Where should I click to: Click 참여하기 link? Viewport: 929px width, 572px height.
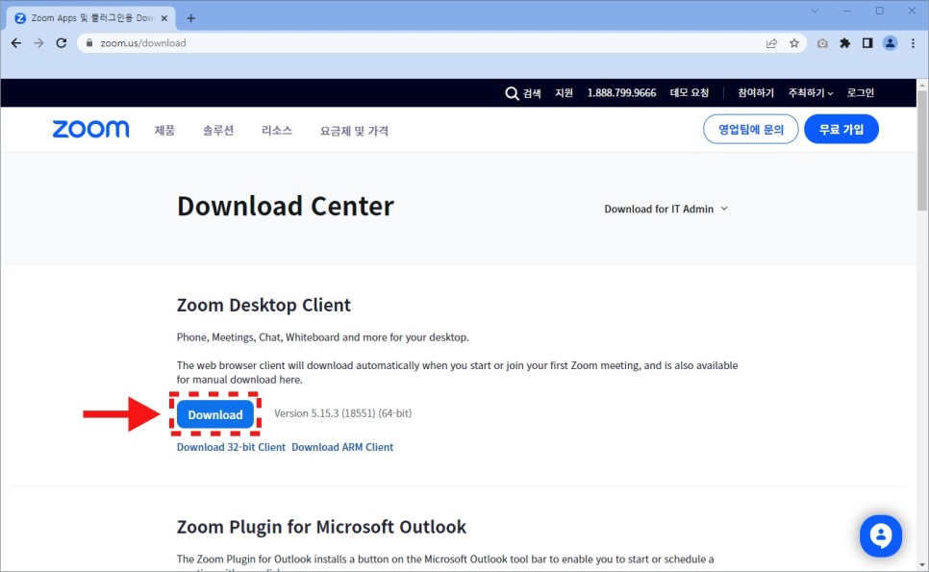click(x=755, y=93)
